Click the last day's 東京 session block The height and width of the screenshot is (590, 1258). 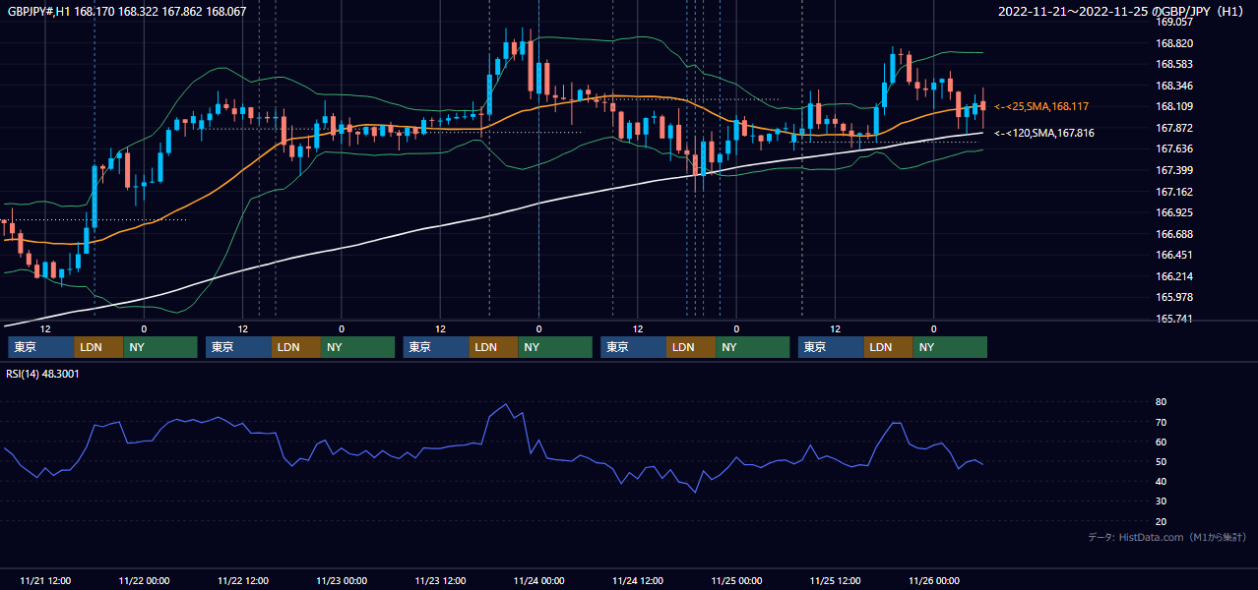point(832,347)
